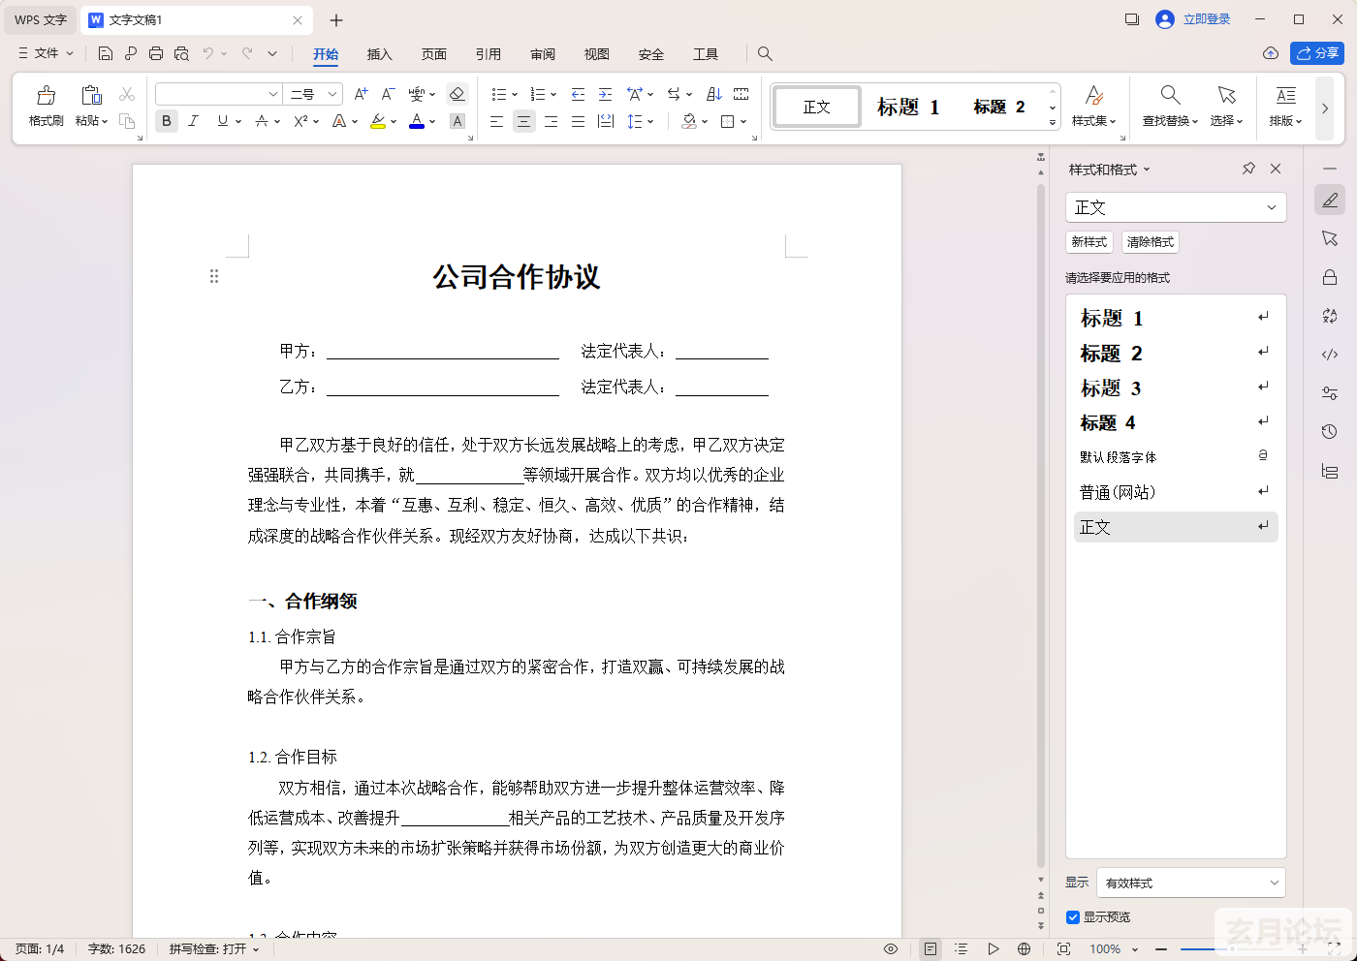Expand the bullet list dropdown arrow

click(x=515, y=95)
